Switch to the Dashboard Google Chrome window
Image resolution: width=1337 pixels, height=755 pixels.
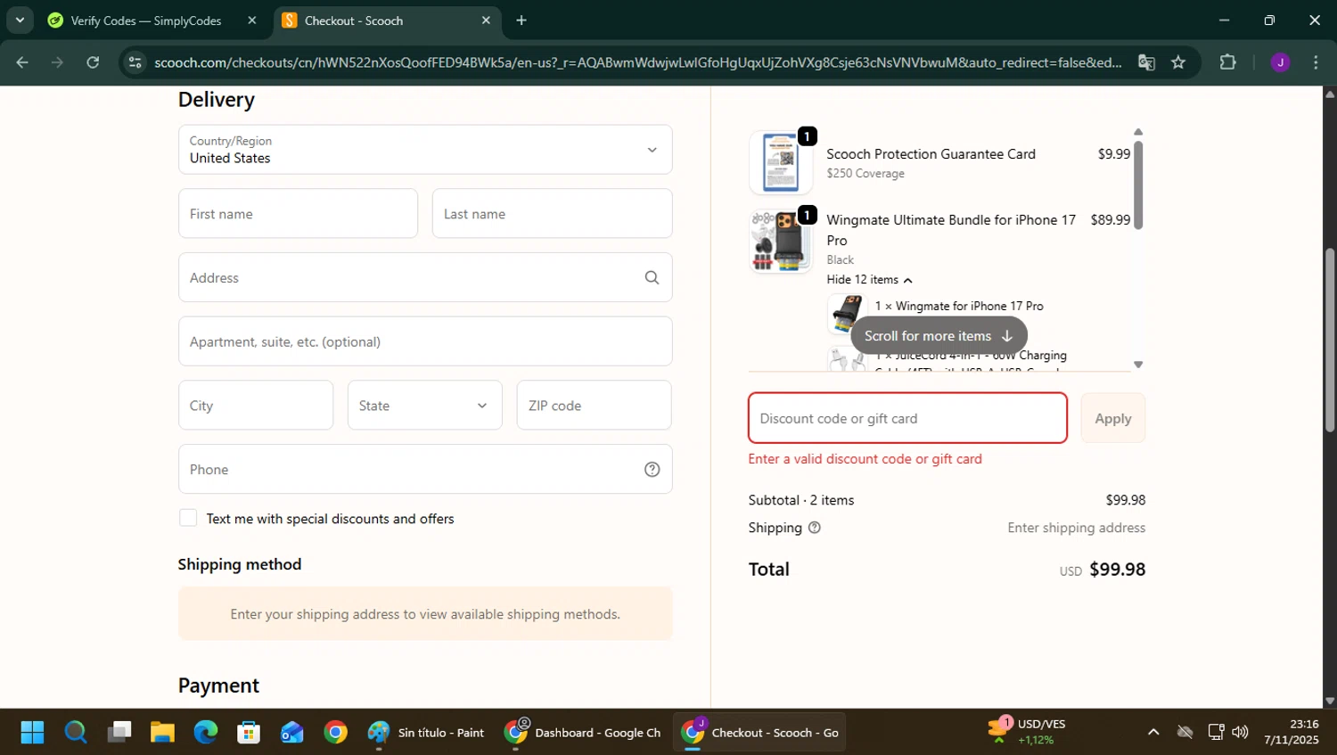pos(582,733)
